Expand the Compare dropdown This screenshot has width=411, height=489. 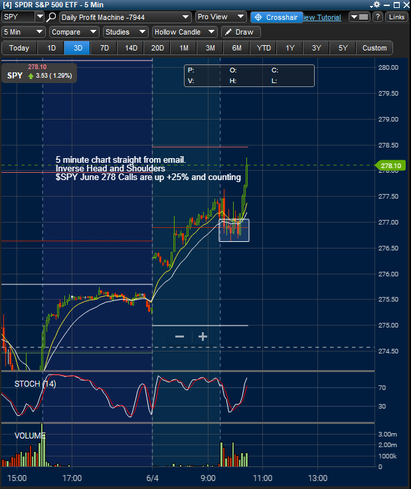(74, 32)
